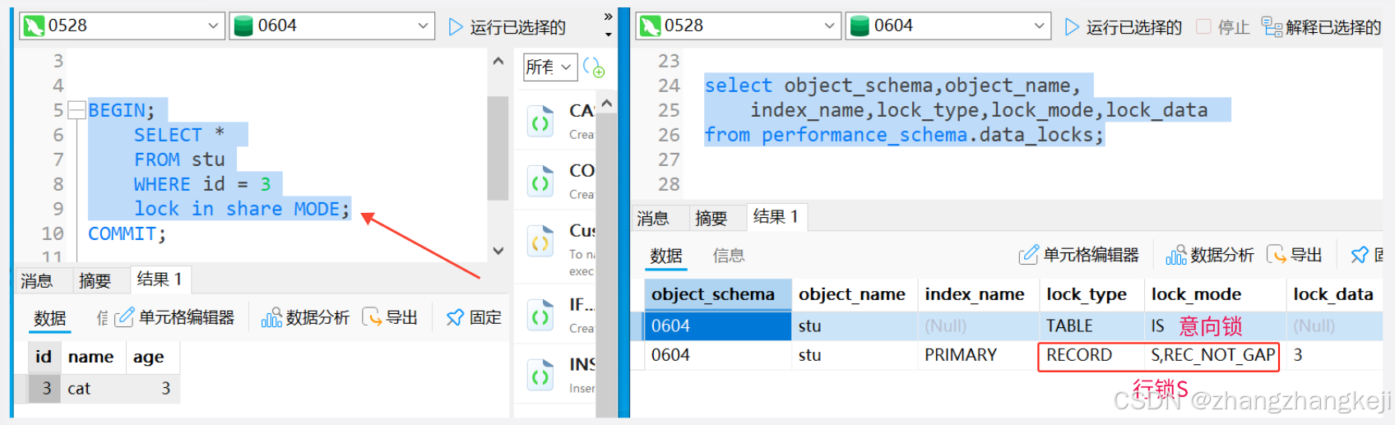Click line number 25 in right editor

click(x=669, y=110)
